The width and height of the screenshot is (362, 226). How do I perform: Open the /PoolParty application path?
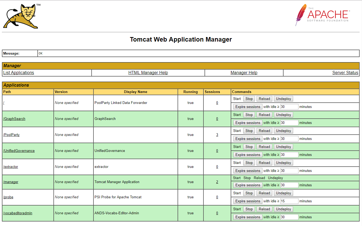click(x=11, y=135)
